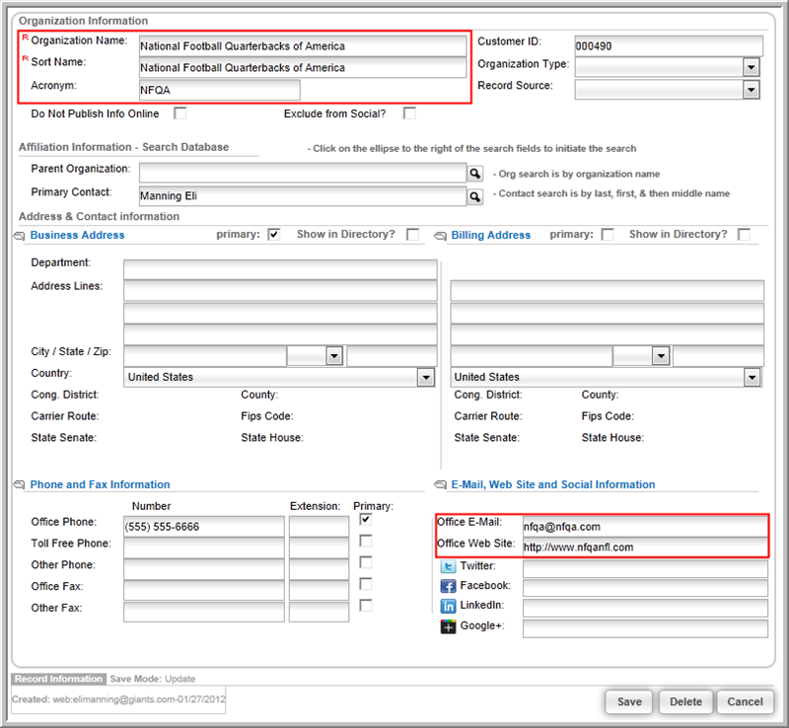Mark Other Phone as primary
The height and width of the screenshot is (728, 789).
pos(366,562)
